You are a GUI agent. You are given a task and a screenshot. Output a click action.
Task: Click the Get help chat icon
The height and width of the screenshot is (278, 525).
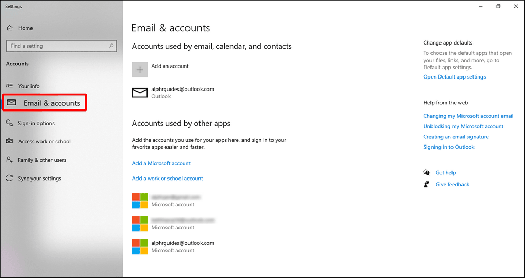426,173
